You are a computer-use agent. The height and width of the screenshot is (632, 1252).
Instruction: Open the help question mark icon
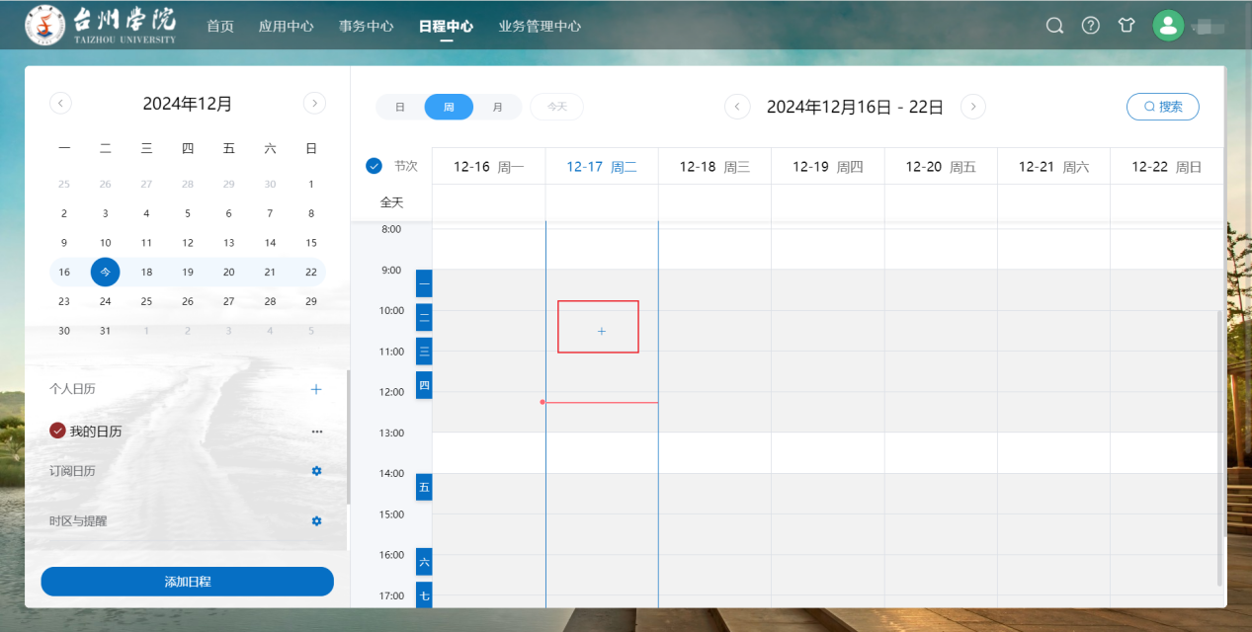pos(1090,26)
